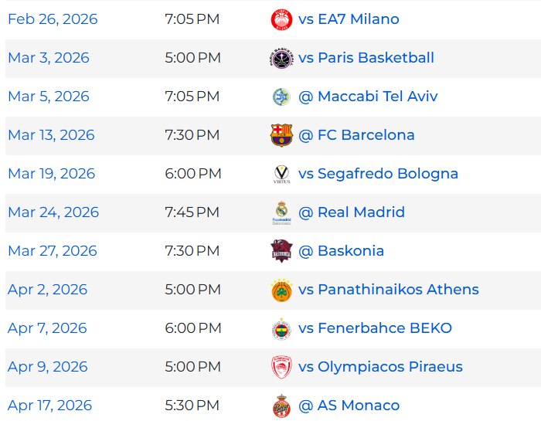Click the 7:45 PM game time

(192, 212)
